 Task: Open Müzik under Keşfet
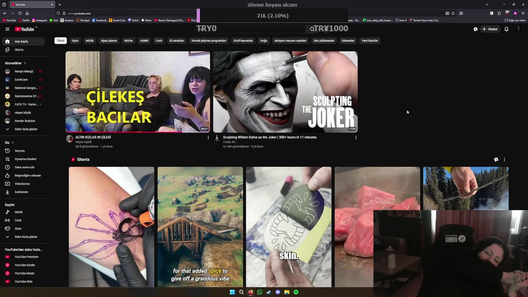(23, 212)
